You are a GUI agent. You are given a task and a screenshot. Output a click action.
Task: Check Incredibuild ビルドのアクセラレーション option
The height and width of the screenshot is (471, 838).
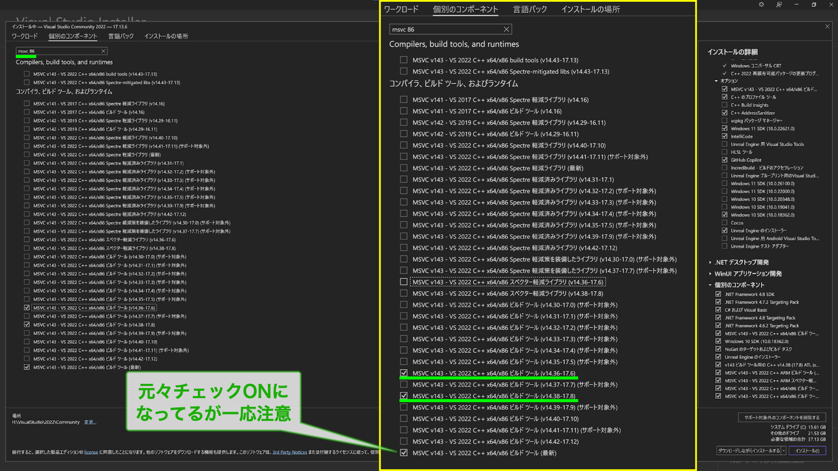point(725,167)
